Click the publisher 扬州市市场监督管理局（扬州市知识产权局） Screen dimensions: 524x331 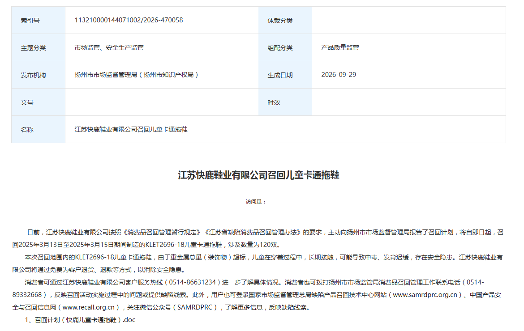[x=137, y=75]
